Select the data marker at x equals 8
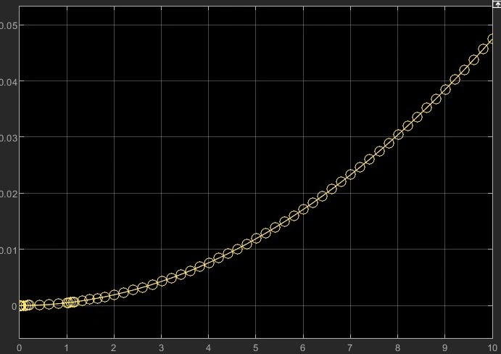Viewport: 501px width, 354px height. click(398, 135)
